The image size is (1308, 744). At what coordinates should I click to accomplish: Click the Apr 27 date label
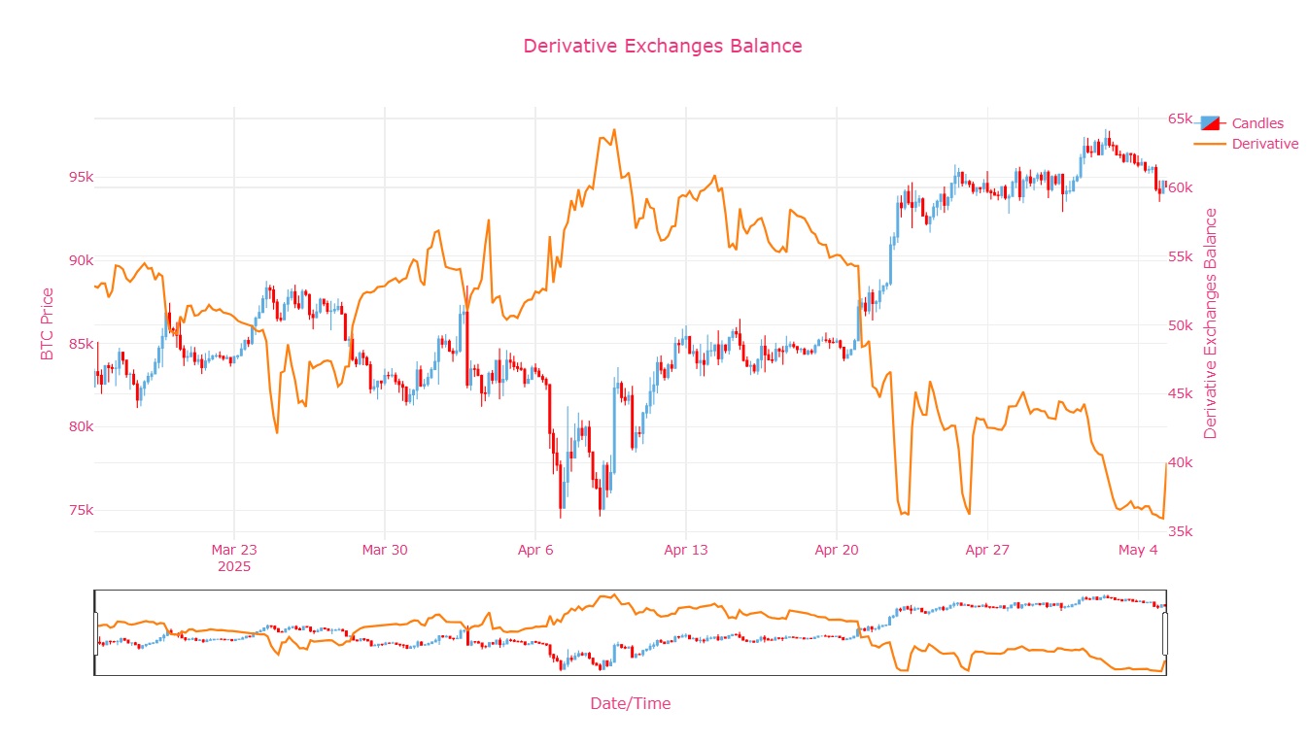pos(987,550)
